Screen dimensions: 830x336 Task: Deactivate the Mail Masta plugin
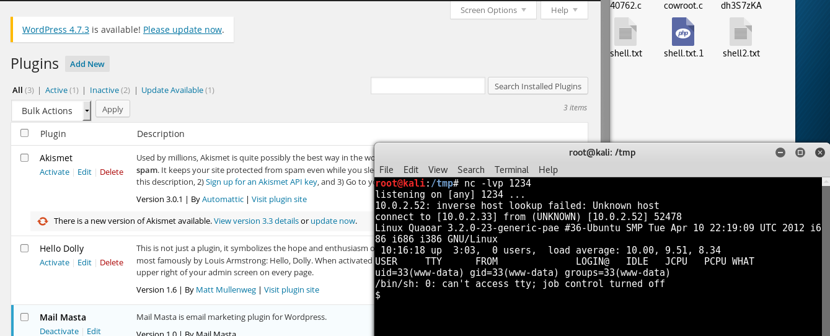tap(59, 331)
